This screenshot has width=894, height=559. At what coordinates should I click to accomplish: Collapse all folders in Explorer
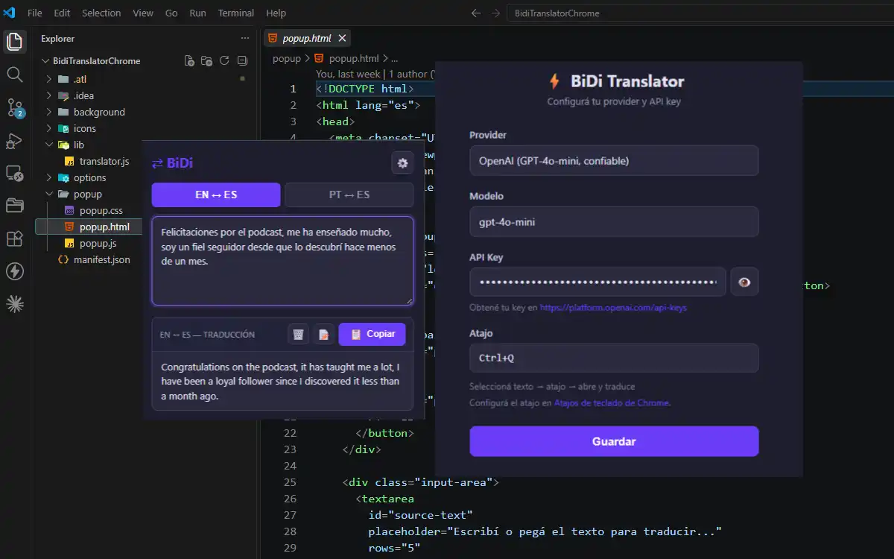coord(242,61)
